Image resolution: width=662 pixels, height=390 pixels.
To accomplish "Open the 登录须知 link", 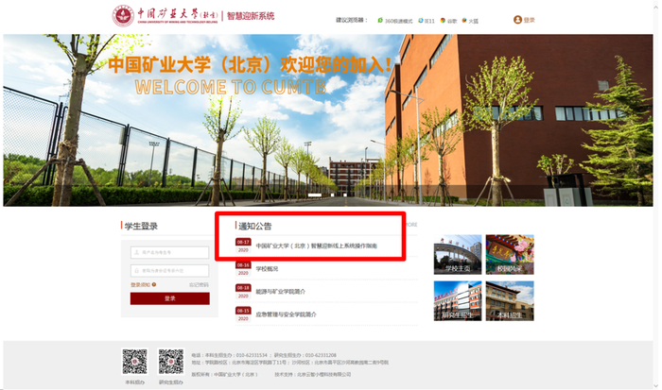I will [141, 285].
